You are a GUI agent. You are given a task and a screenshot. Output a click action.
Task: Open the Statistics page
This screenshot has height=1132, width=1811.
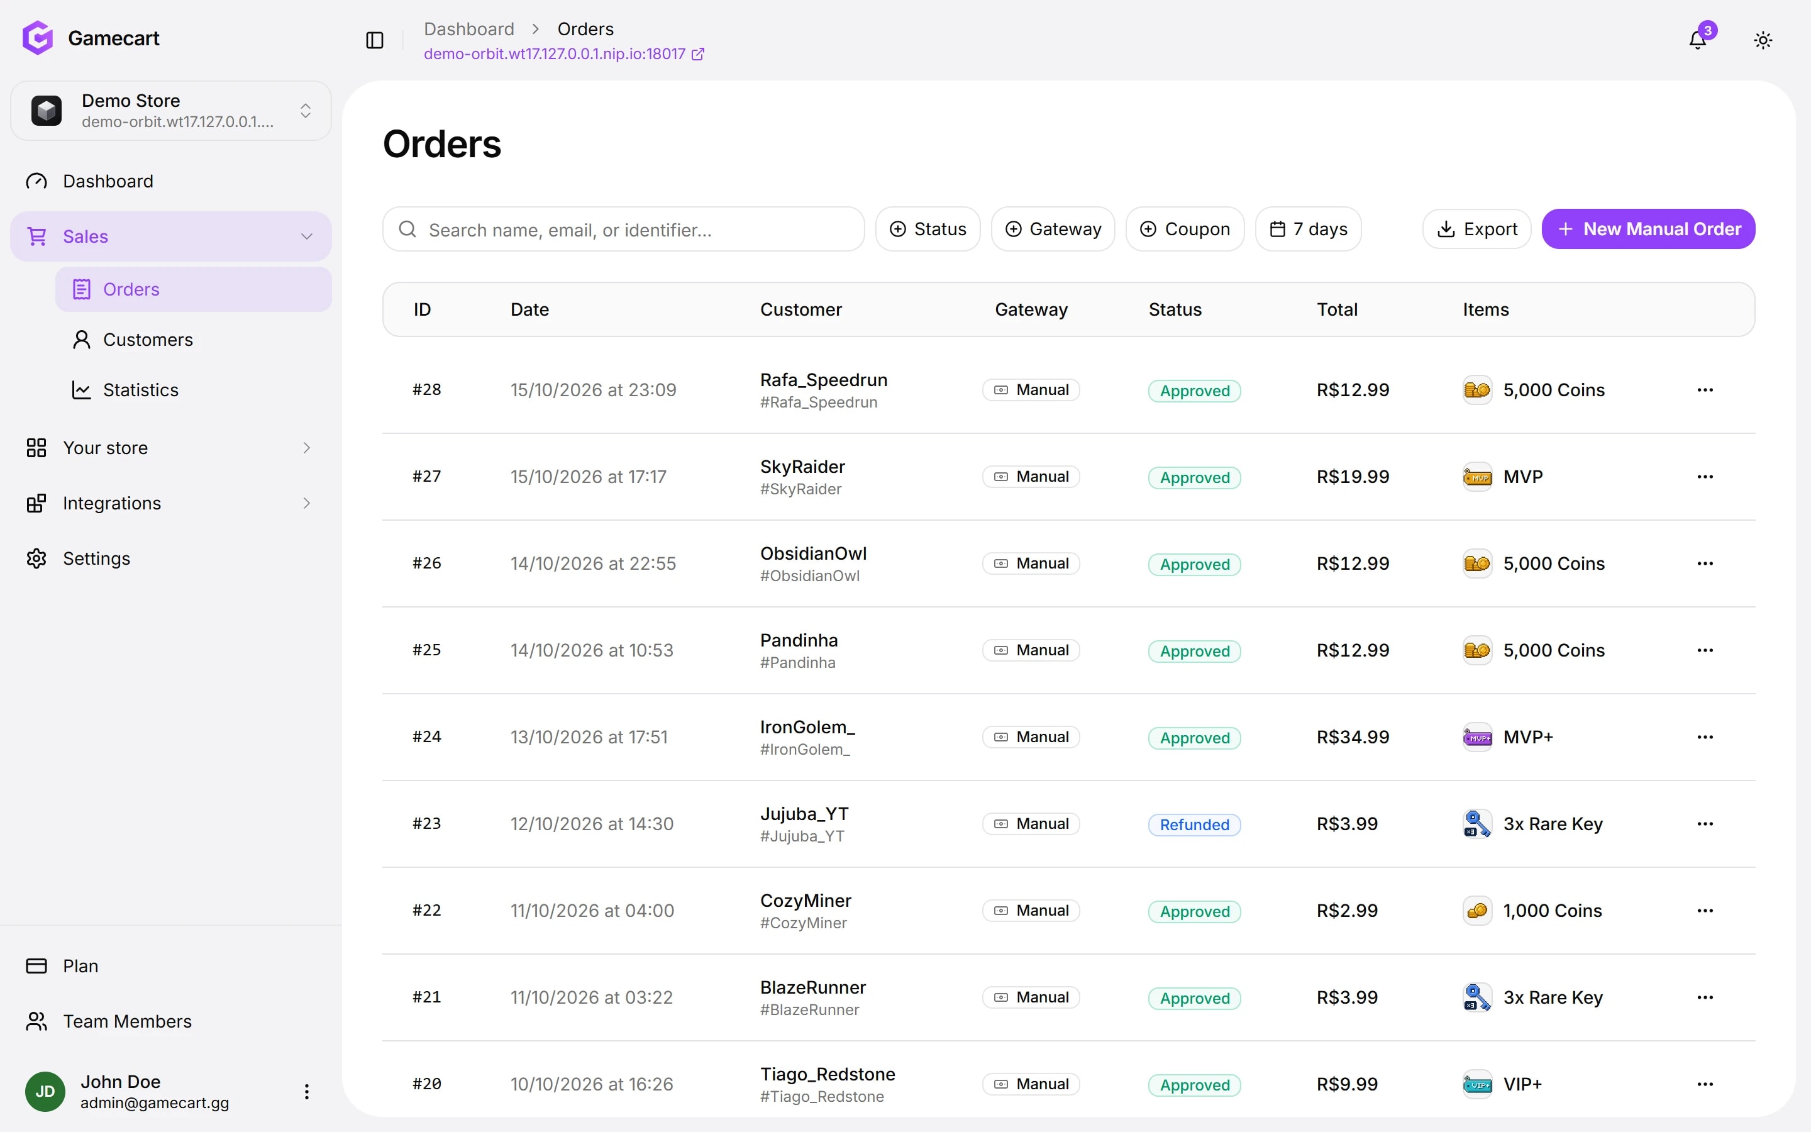[x=193, y=390]
